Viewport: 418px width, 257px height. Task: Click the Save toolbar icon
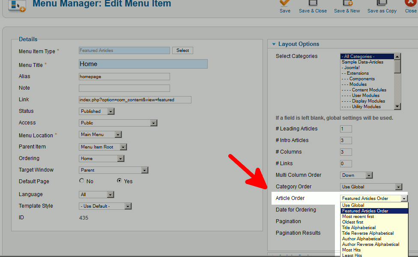pyautogui.click(x=285, y=3)
